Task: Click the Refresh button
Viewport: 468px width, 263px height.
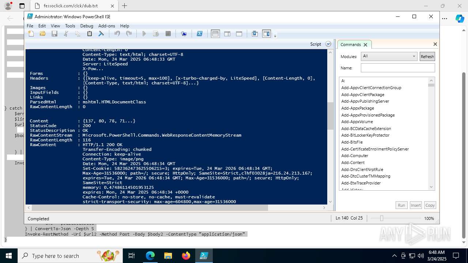Action: pyautogui.click(x=427, y=56)
